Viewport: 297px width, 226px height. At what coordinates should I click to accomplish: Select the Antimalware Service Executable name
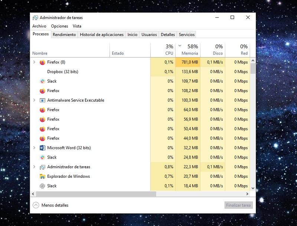(x=76, y=100)
